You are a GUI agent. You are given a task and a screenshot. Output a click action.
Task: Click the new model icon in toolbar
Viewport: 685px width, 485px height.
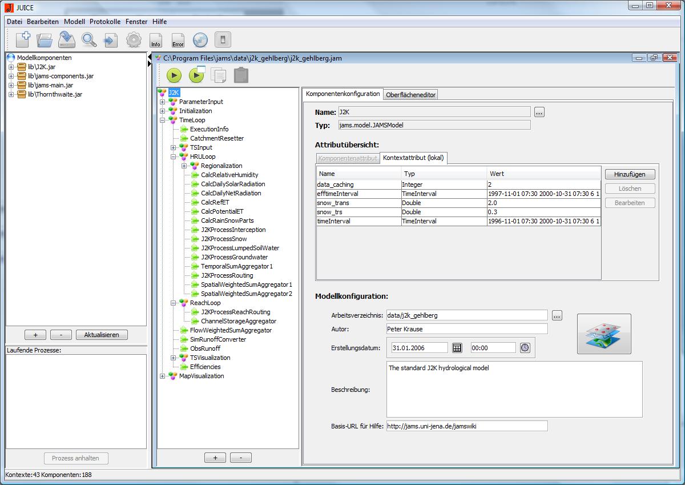23,40
